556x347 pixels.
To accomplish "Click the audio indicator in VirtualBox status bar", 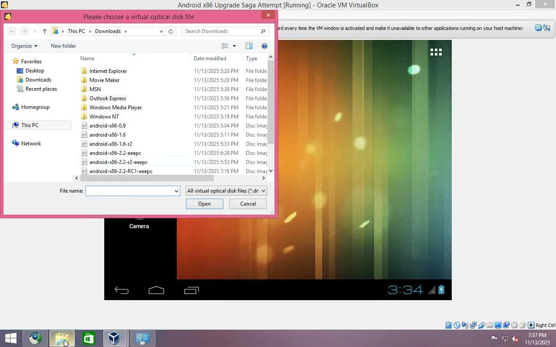I will pos(465,325).
